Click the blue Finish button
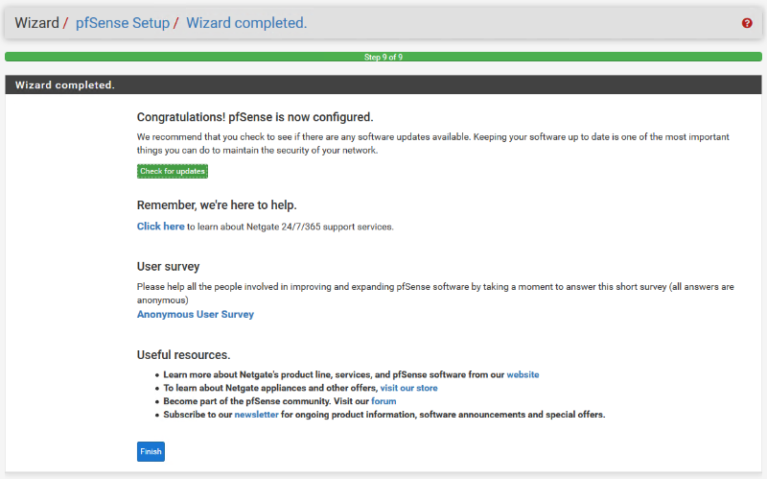 pos(151,451)
